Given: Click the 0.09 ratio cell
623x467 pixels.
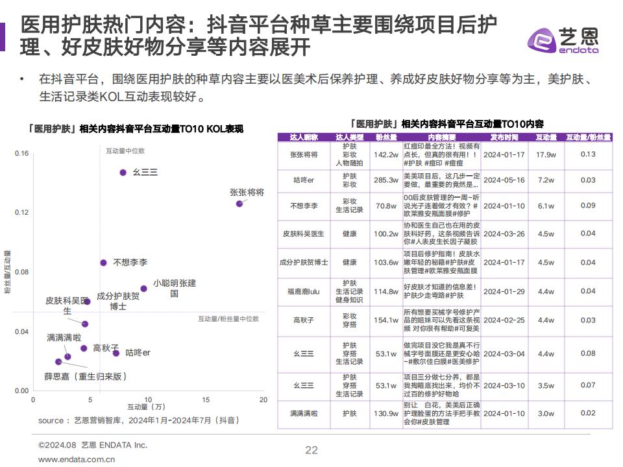Looking at the screenshot, I should point(588,206).
